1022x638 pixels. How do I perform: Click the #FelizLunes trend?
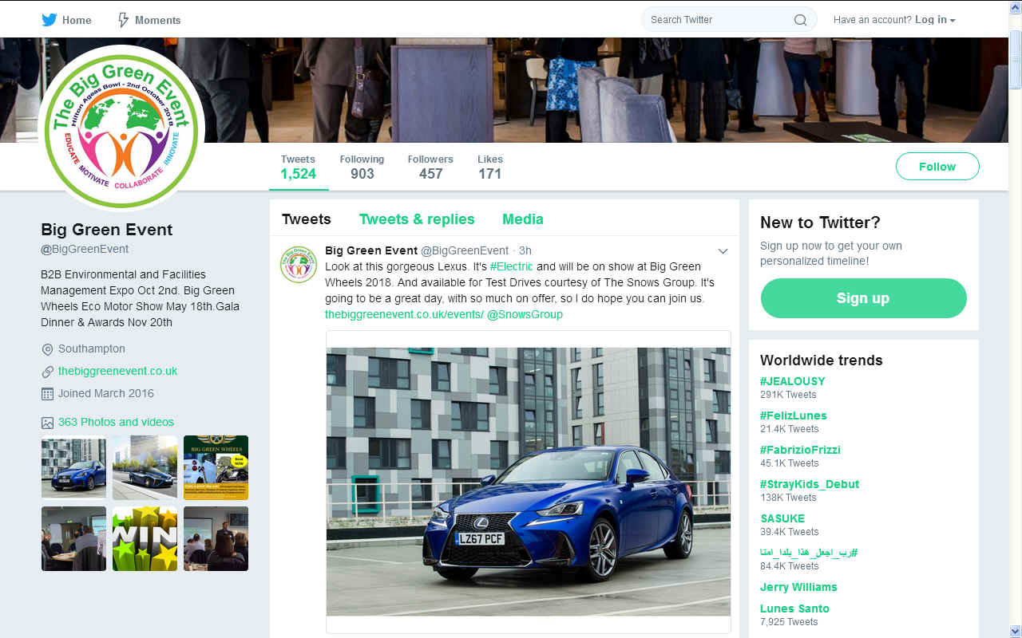click(x=794, y=415)
